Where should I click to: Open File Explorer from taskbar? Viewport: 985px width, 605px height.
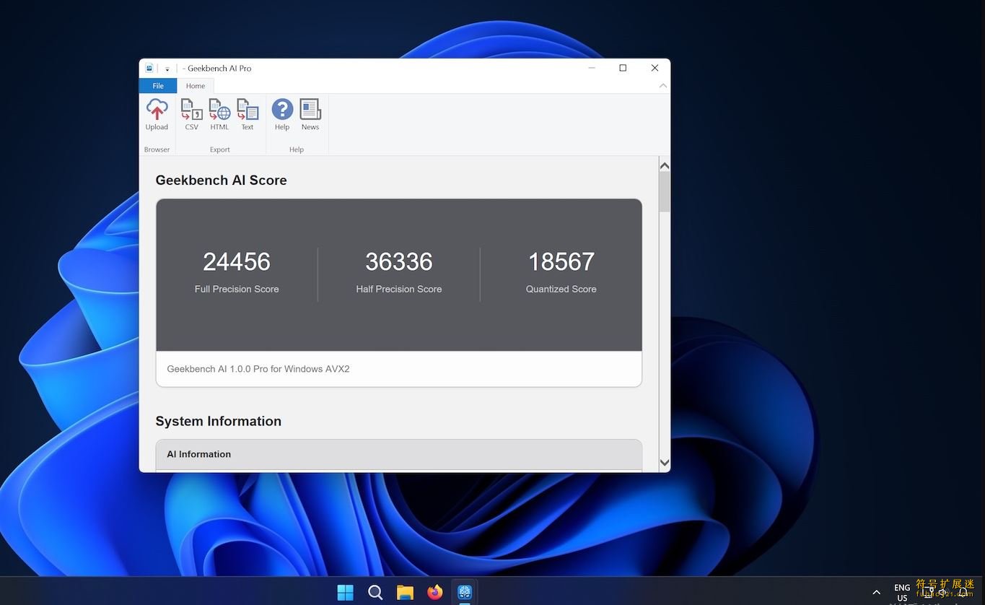[405, 593]
